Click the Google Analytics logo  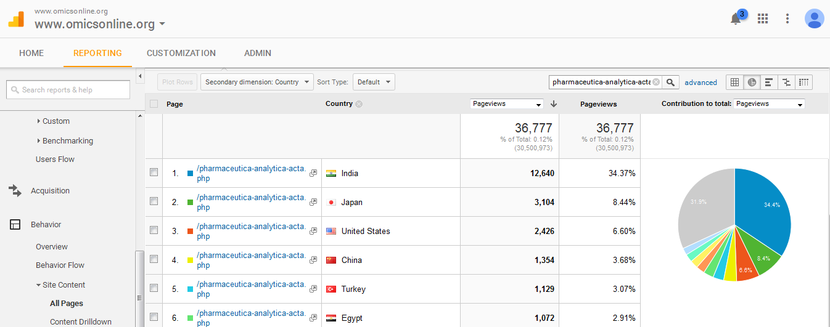pos(17,19)
